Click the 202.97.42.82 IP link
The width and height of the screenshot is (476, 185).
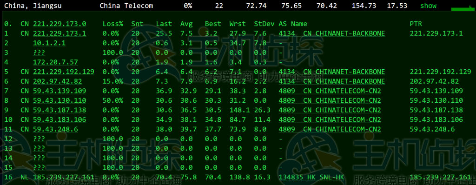click(57, 81)
